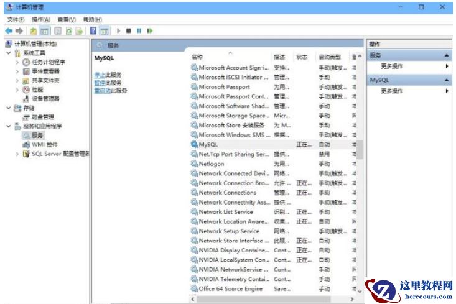Select Microsoft Account Sign-i... service

pos(273,68)
